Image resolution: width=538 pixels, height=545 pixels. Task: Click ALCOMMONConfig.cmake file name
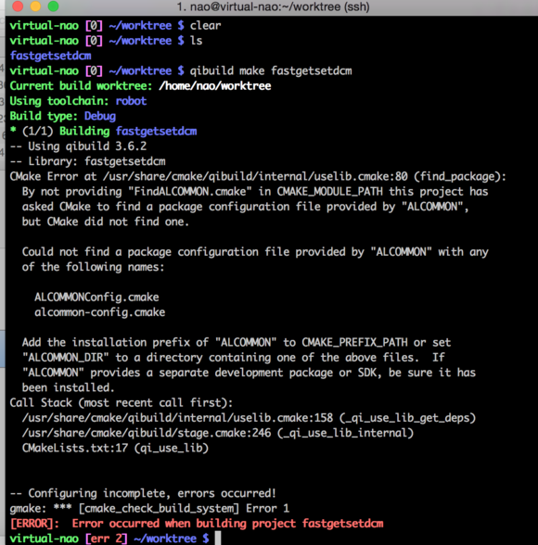pyautogui.click(x=96, y=298)
